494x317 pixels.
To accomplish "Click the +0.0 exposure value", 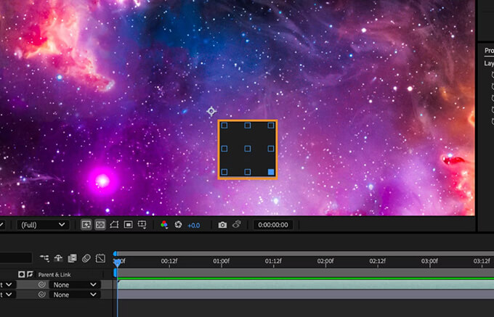I will (x=193, y=225).
